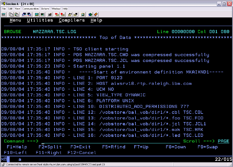This screenshot has height=167, width=233.
Task: Click the F3=Exit function key label
Action: click(80, 147)
